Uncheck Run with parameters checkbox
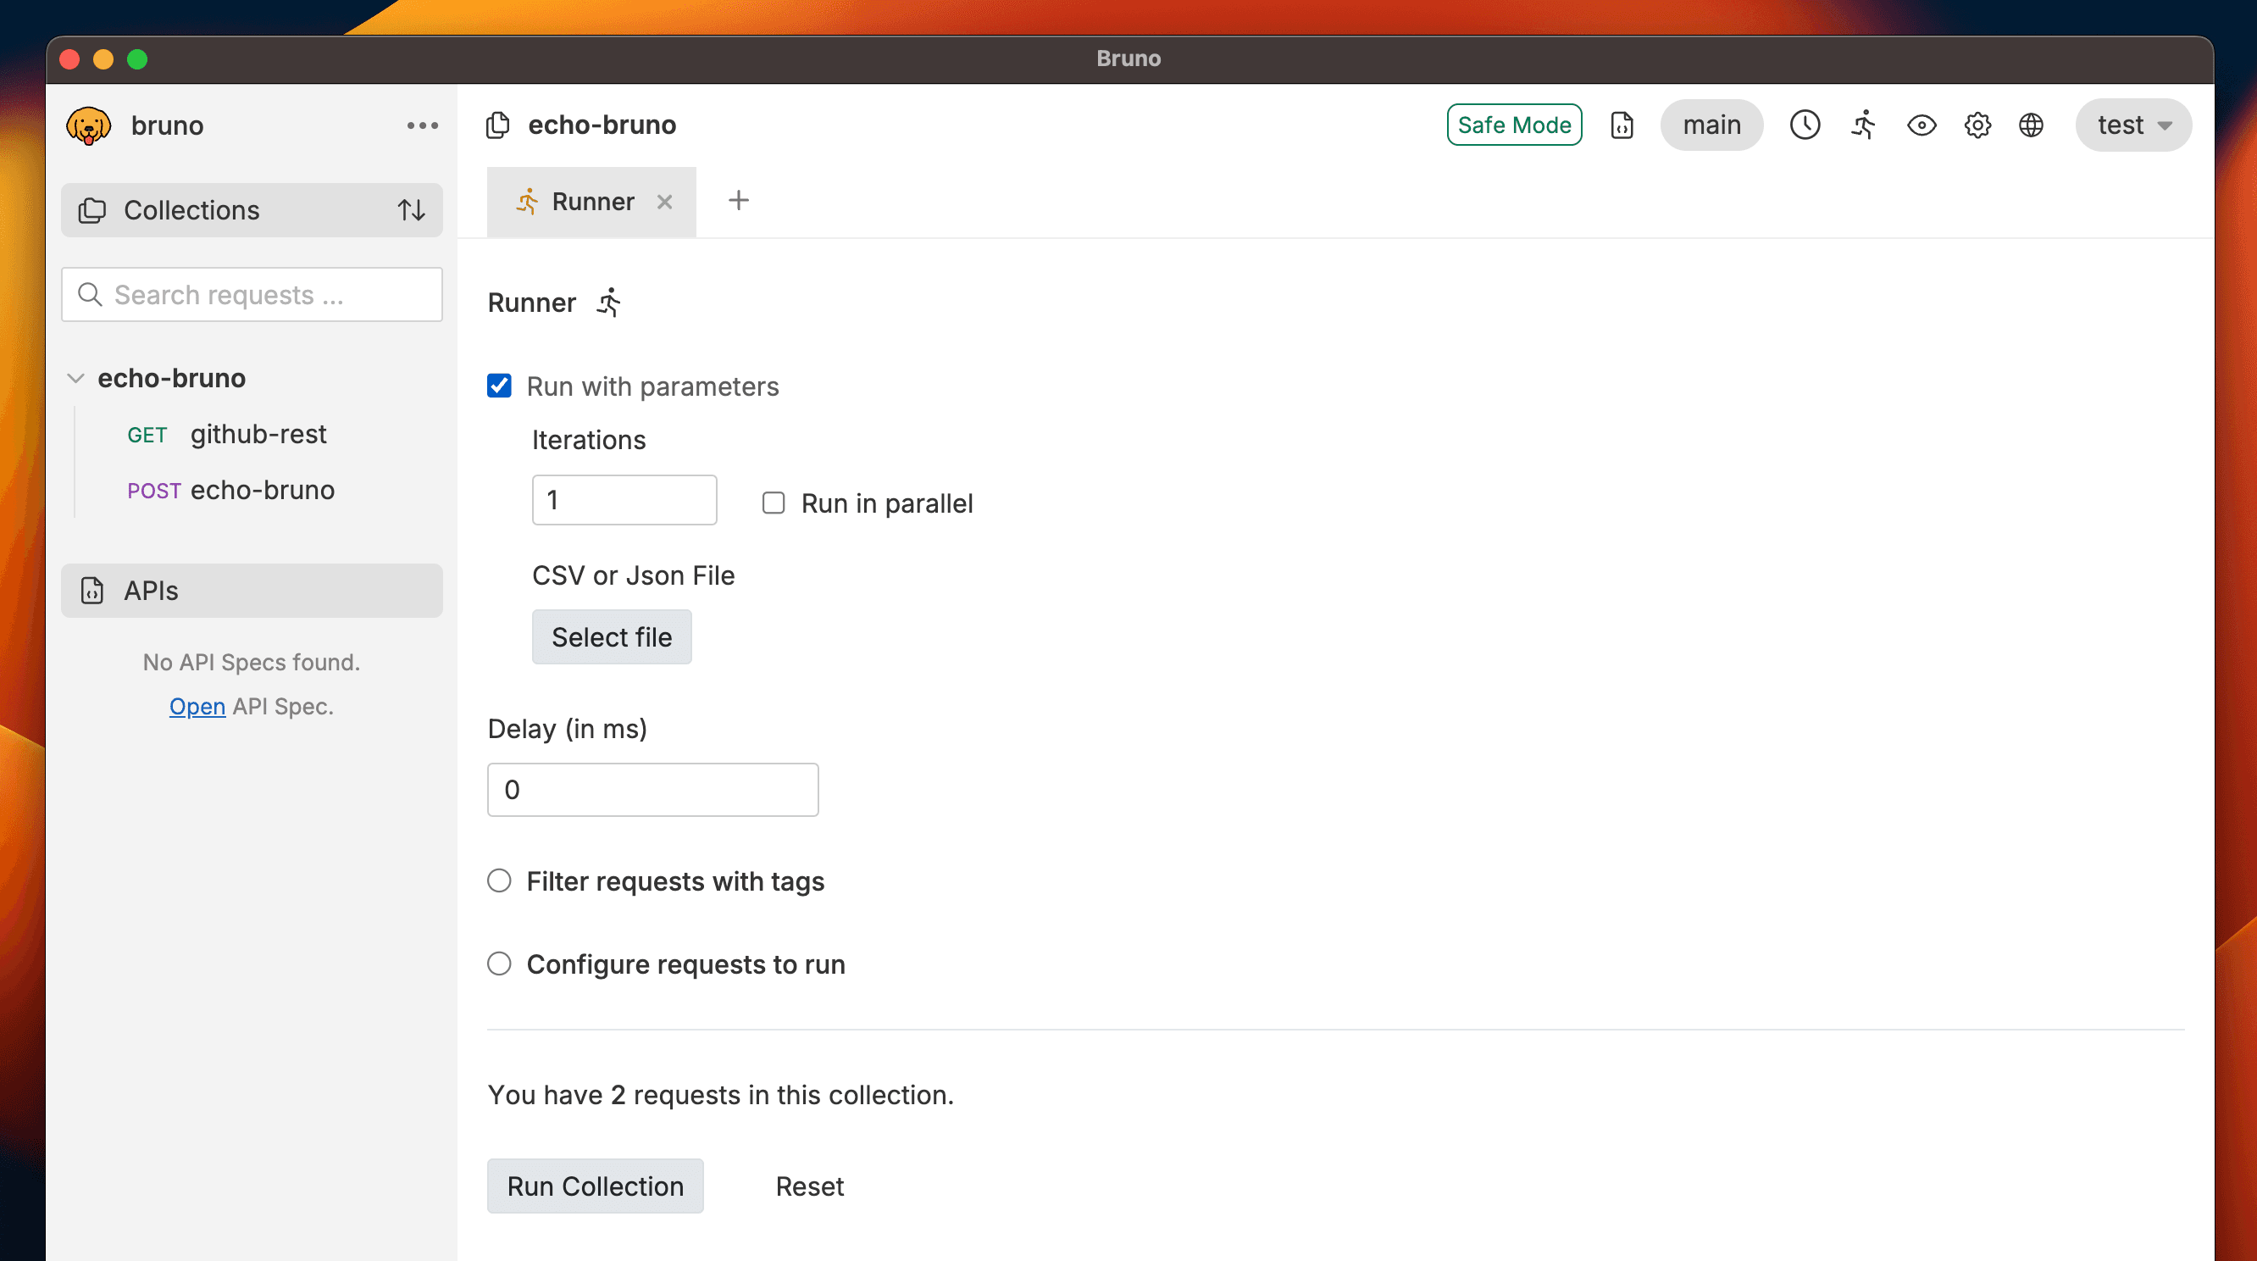Image resolution: width=2257 pixels, height=1261 pixels. click(x=499, y=386)
